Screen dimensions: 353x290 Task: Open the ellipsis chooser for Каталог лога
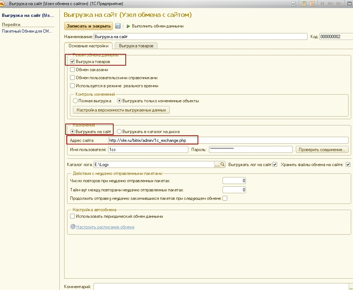click(x=217, y=165)
